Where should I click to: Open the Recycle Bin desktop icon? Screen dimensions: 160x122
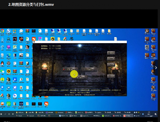pyautogui.click(x=2, y=55)
